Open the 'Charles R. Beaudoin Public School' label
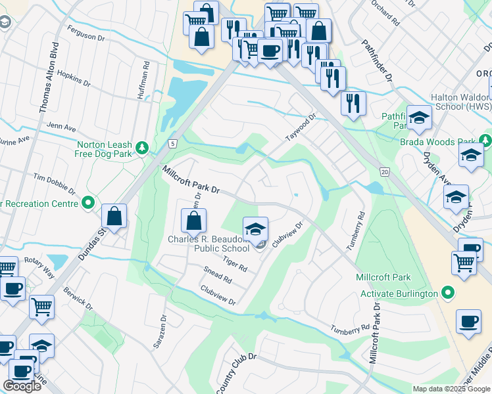The height and width of the screenshot is (394, 492). pos(209,244)
